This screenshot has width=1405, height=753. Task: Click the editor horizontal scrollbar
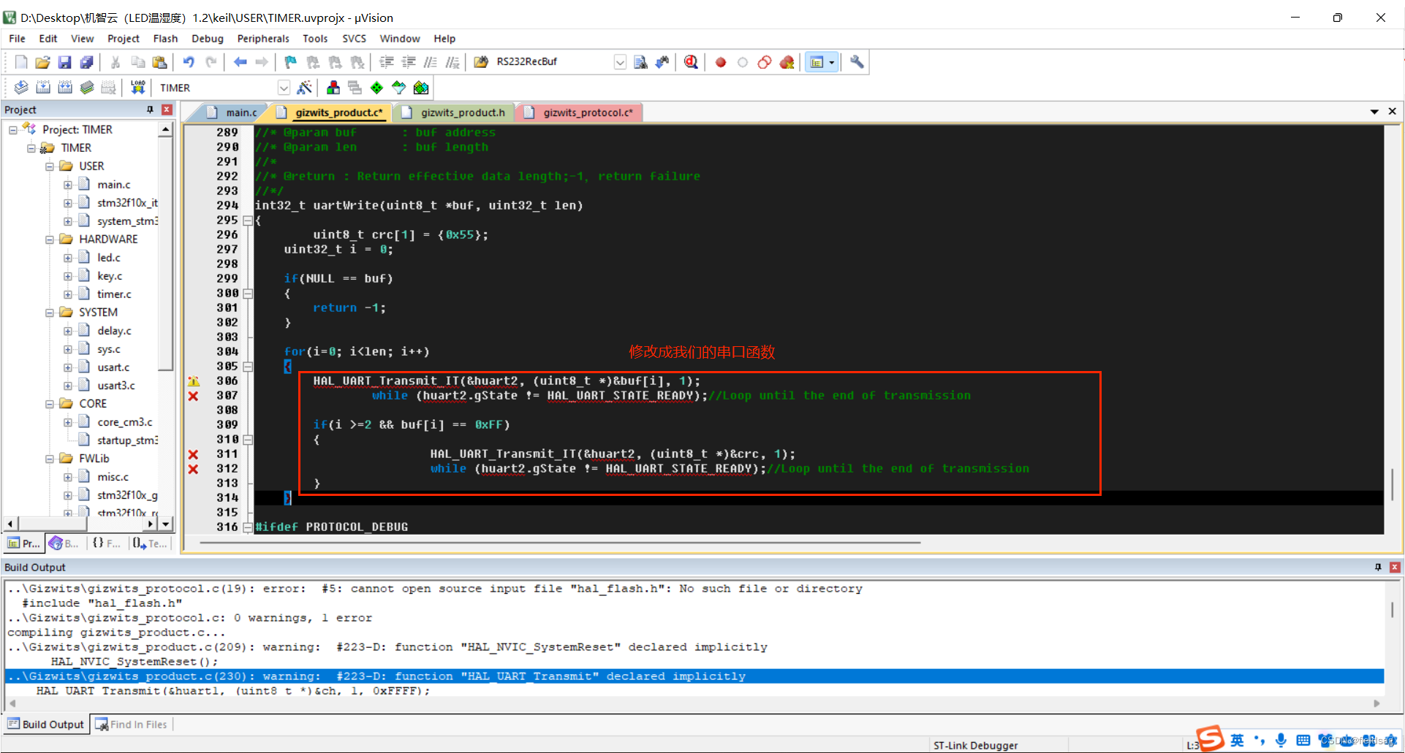click(x=560, y=543)
